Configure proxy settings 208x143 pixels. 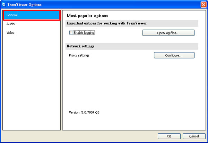[x=174, y=55]
